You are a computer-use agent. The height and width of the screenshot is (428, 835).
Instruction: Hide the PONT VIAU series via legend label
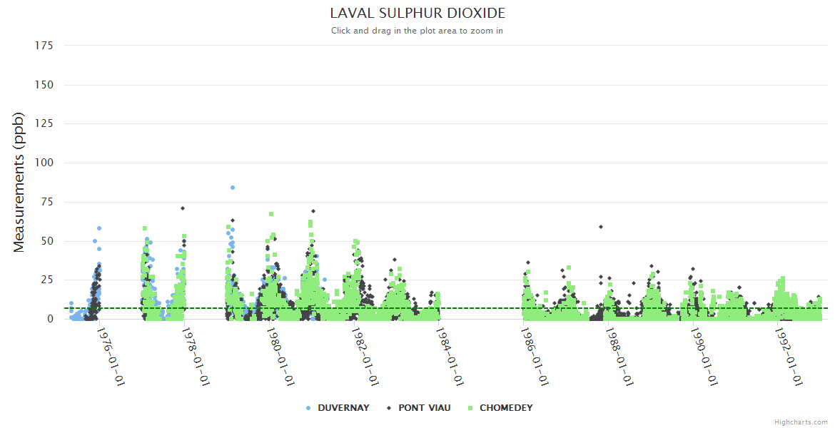424,408
